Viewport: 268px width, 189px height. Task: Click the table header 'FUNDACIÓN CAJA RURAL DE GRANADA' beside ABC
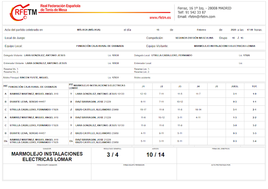pos(32,87)
